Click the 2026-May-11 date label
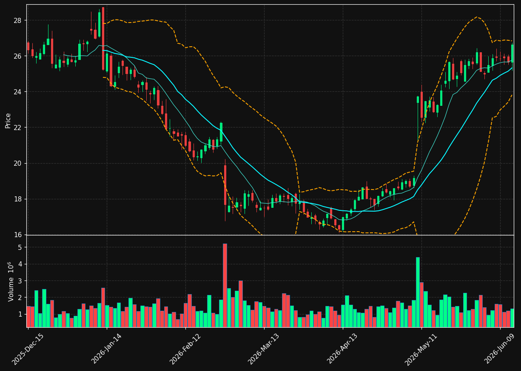 pos(421,349)
